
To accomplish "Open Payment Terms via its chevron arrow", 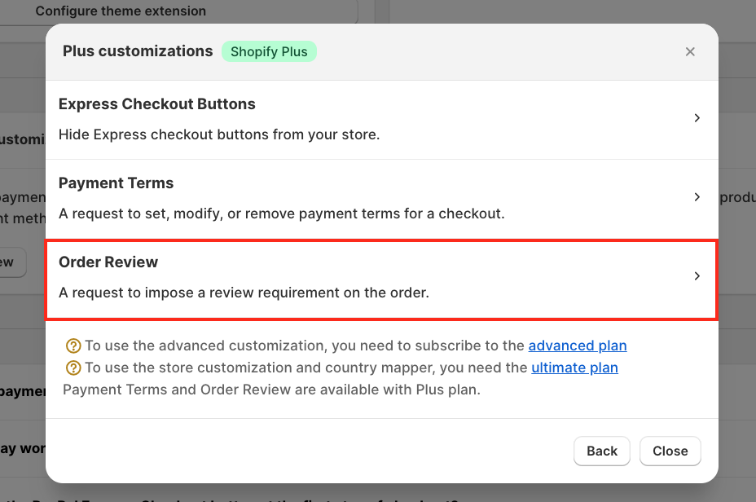I will (x=697, y=197).
